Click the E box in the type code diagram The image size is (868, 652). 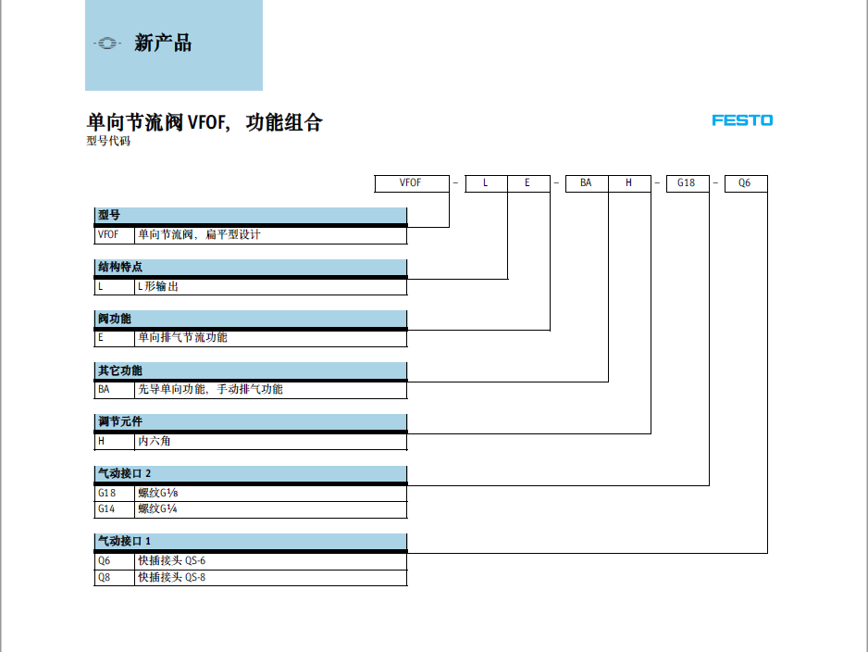pos(528,183)
